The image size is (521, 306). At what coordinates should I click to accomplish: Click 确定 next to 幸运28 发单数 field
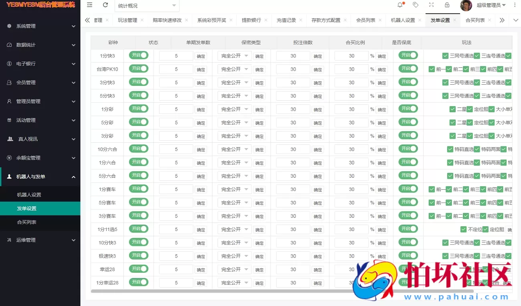201,270
